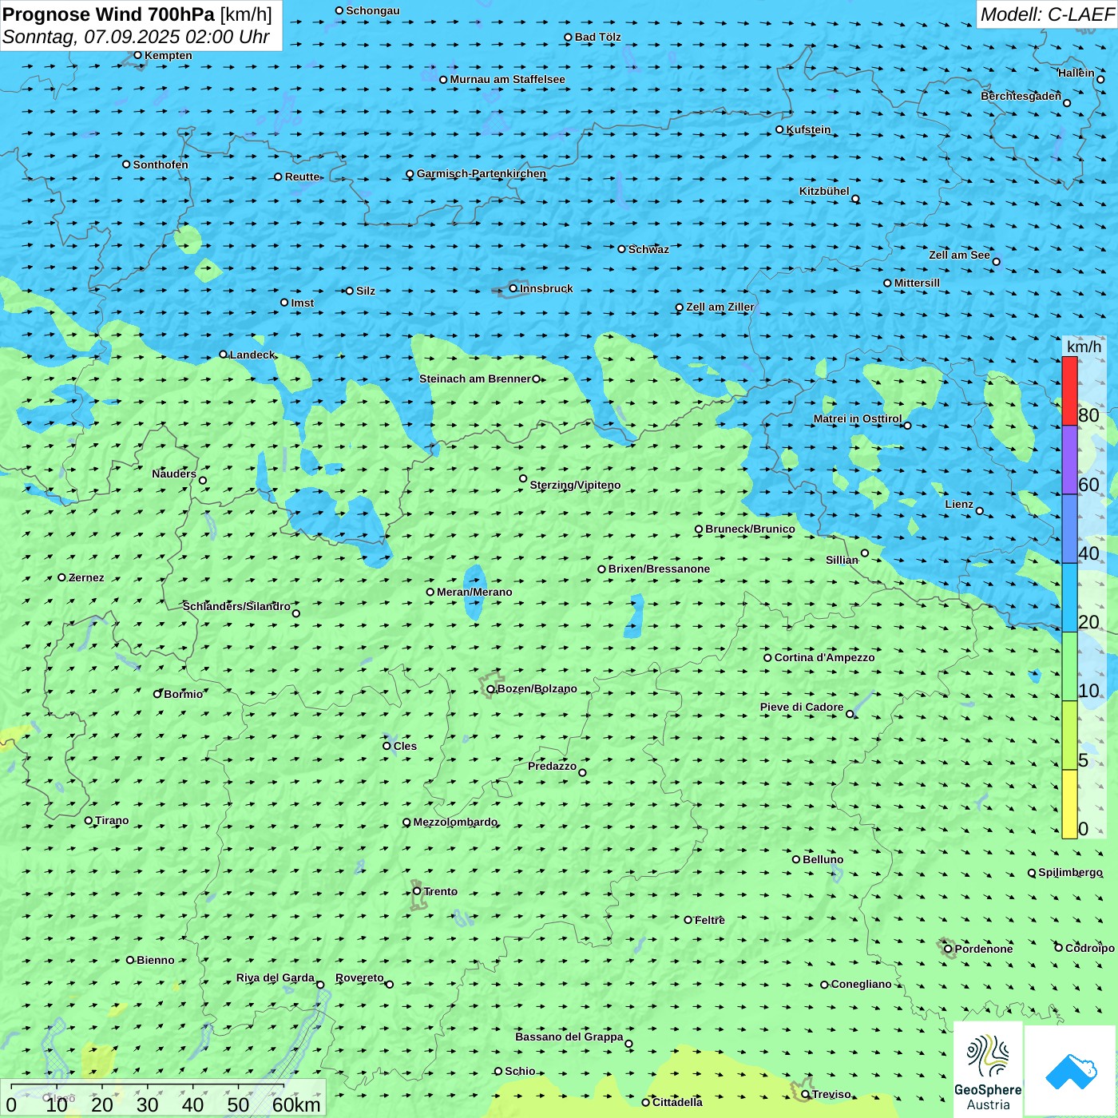Viewport: 1118px width, 1118px height.
Task: Click the Garmisch-Partenkirchen marker
Action: pyautogui.click(x=410, y=174)
